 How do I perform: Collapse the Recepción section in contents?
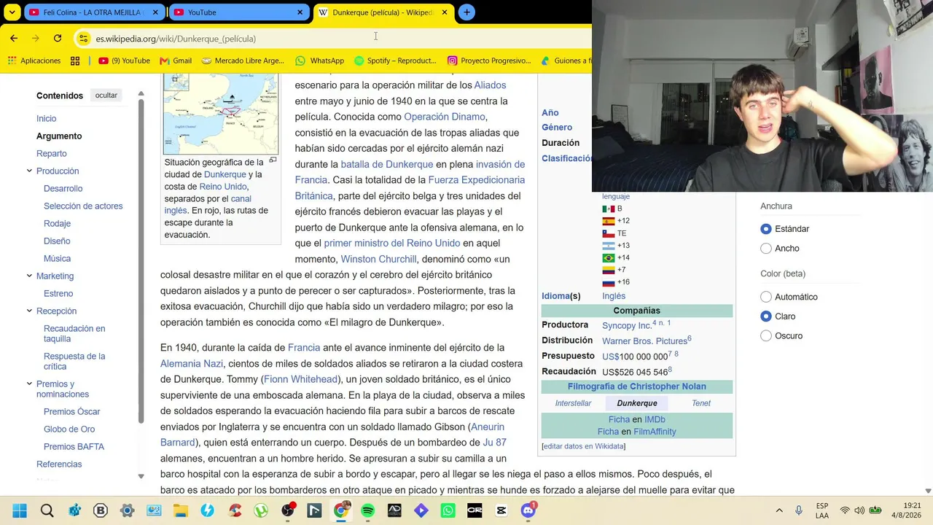click(x=29, y=311)
